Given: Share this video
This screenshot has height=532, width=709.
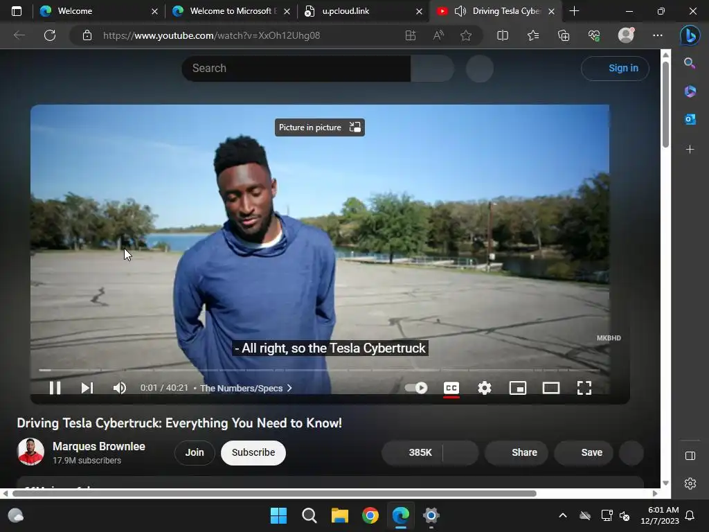Looking at the screenshot, I should pos(517,452).
